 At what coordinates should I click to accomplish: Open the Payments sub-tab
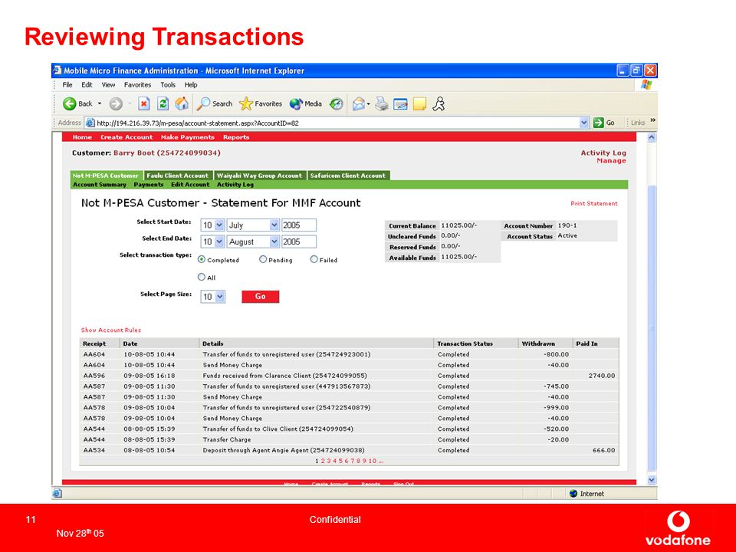(148, 185)
